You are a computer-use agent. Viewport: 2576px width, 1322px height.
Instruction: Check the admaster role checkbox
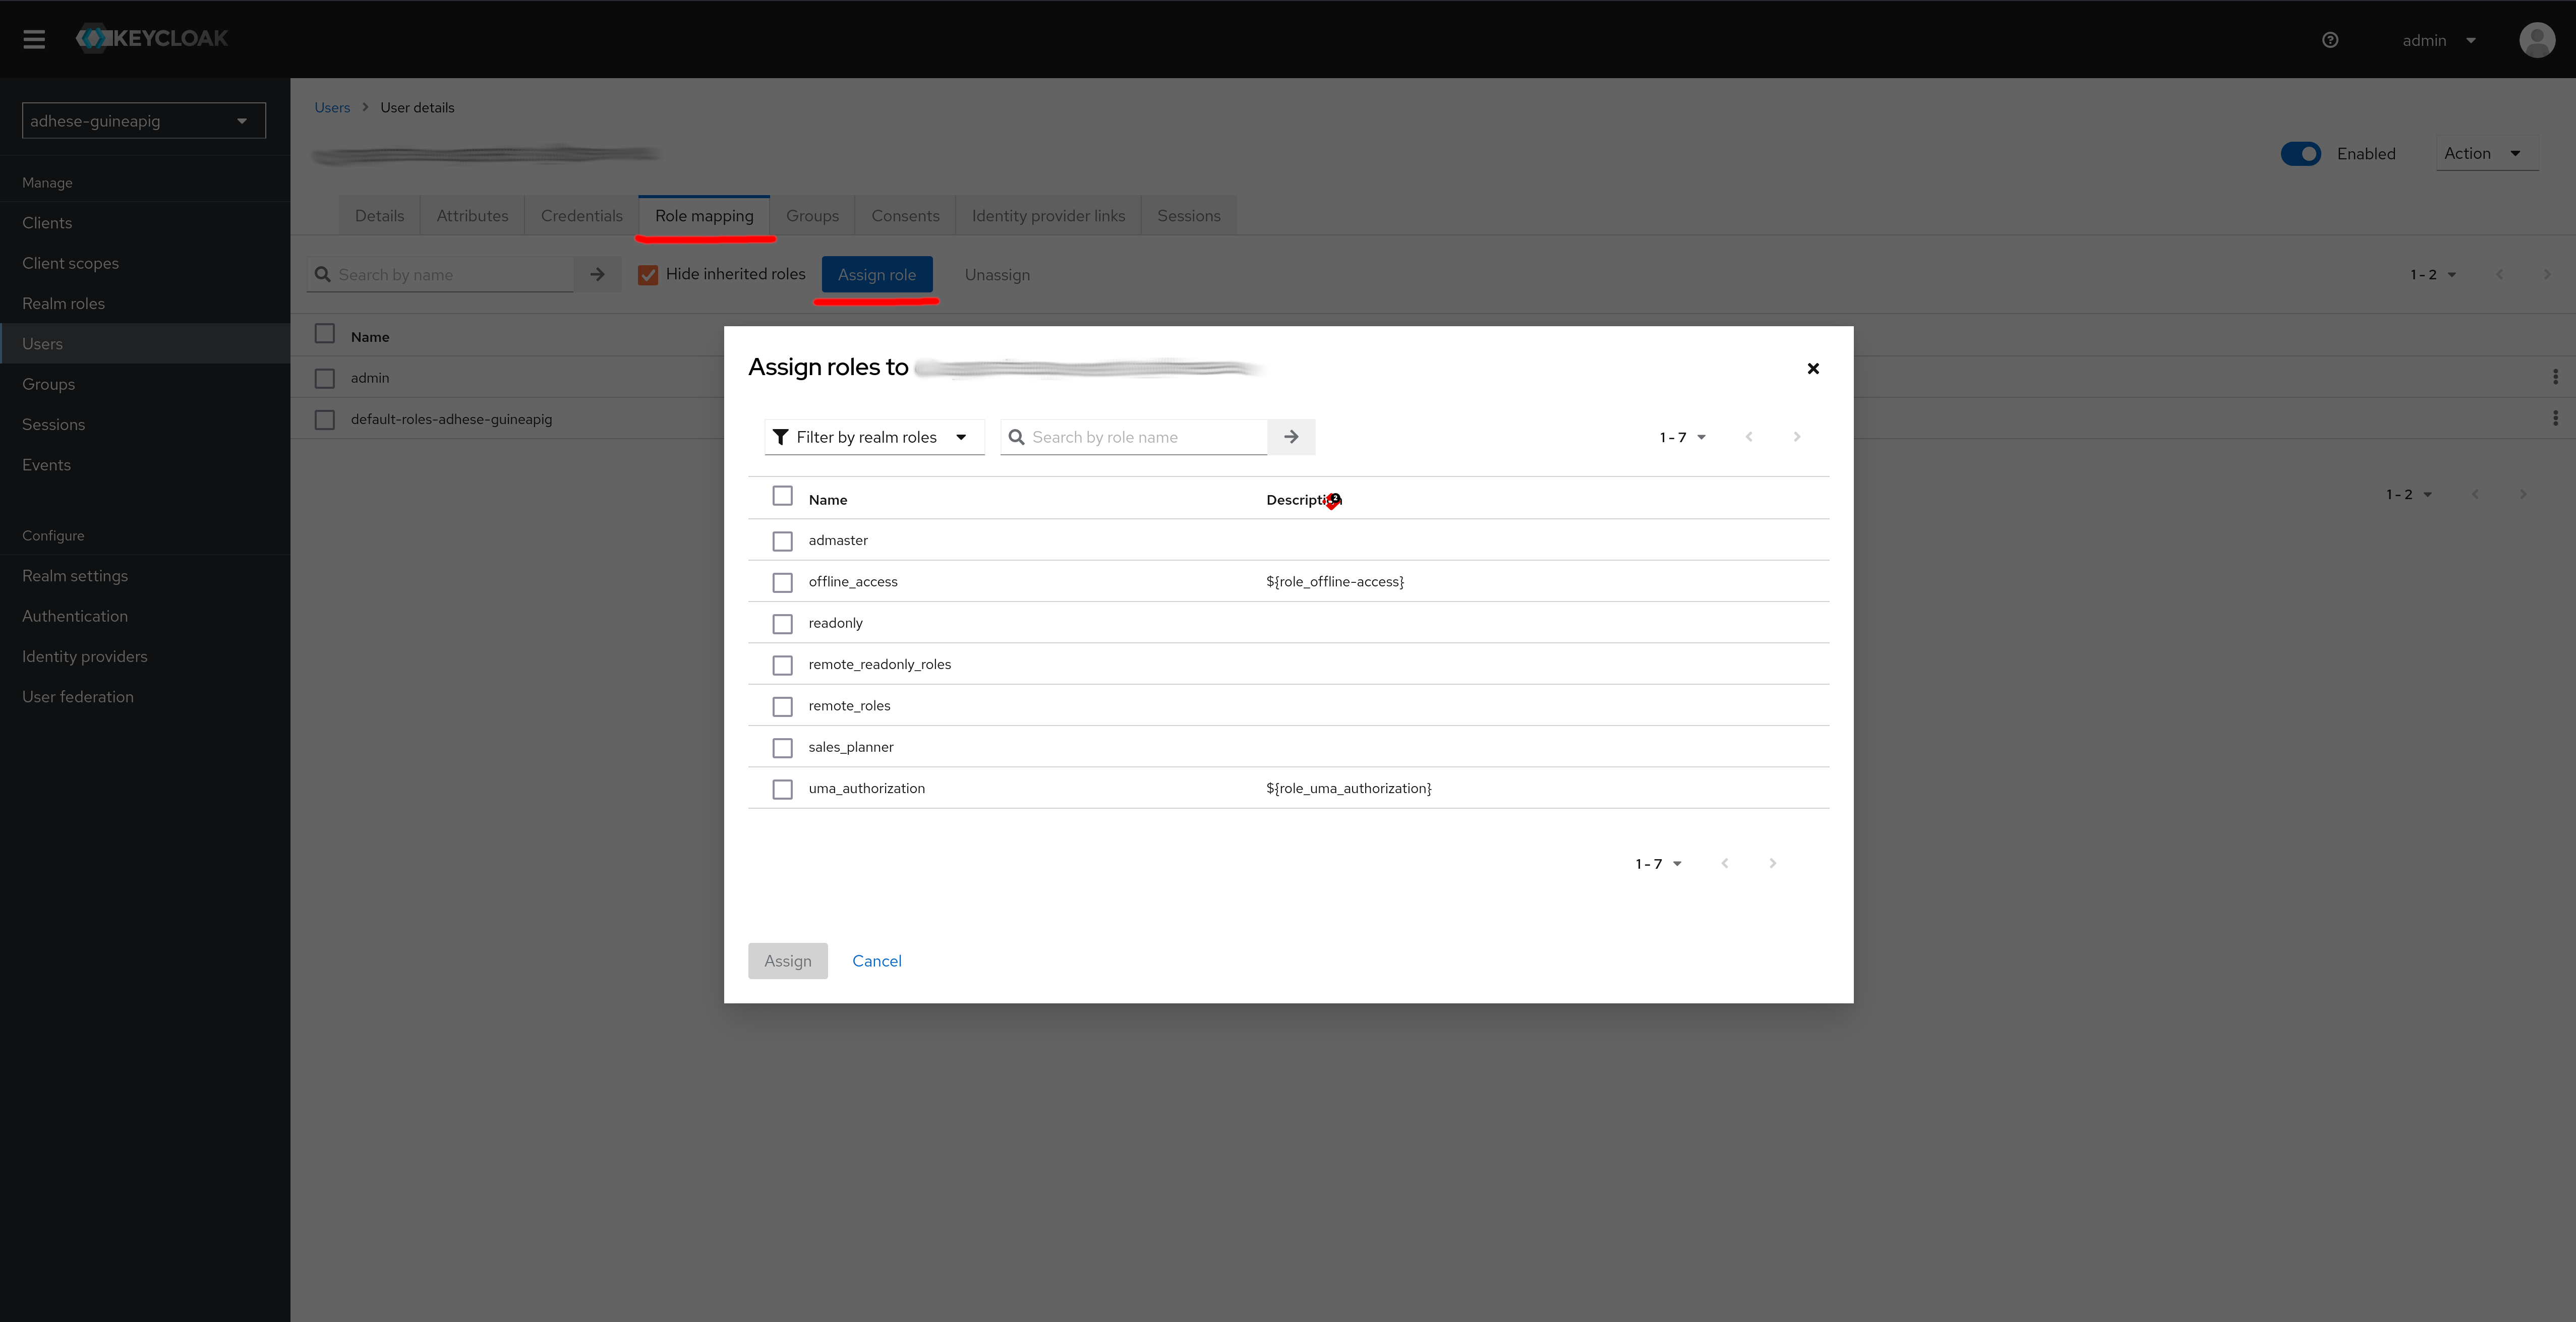(782, 541)
